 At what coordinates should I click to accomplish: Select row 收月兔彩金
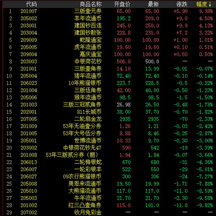109,212
